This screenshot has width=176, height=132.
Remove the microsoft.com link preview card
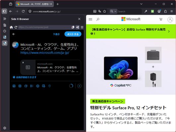pos(23,62)
